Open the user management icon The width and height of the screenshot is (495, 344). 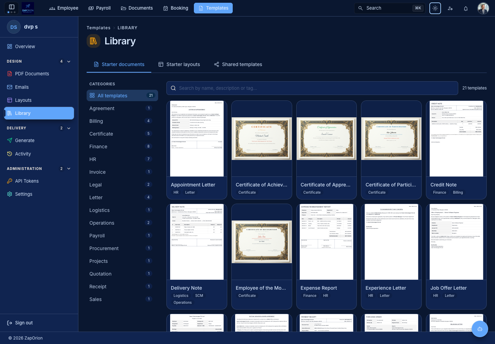[x=450, y=8]
